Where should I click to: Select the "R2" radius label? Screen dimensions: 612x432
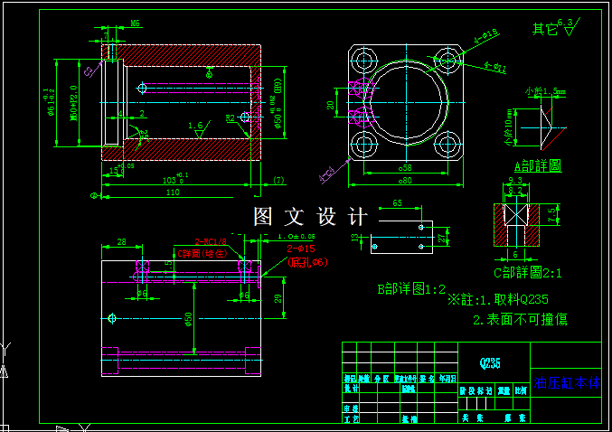click(231, 117)
